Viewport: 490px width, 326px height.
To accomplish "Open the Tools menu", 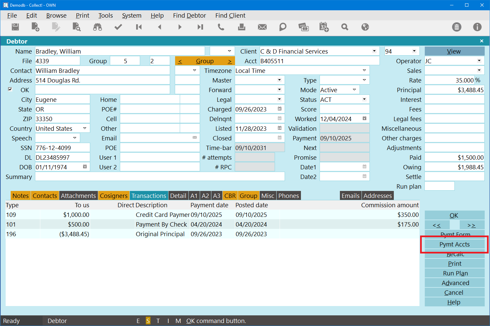I will pos(106,16).
